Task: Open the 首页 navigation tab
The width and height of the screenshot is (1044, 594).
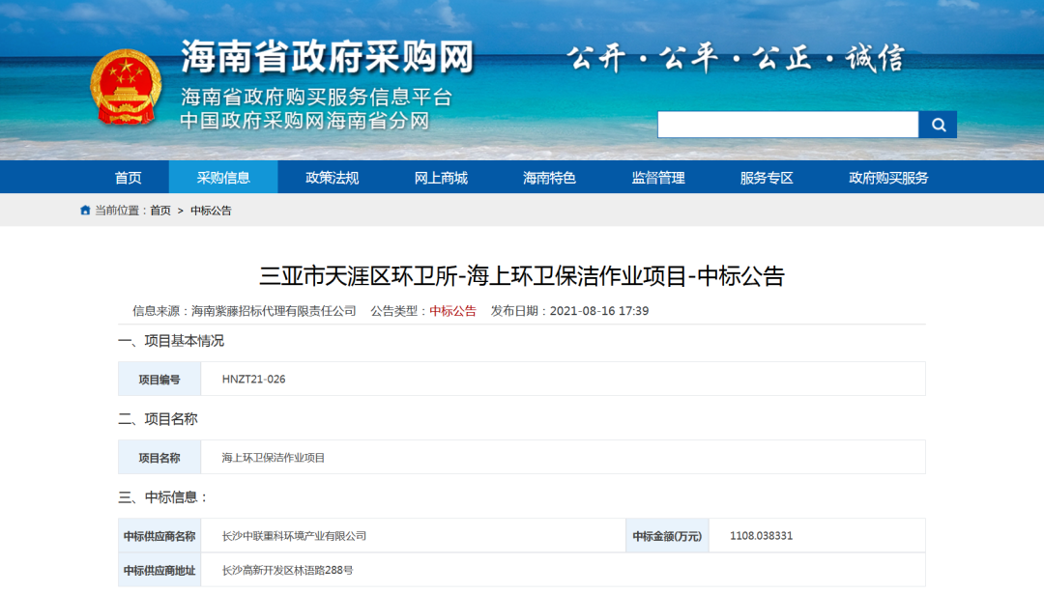Action: click(x=128, y=178)
